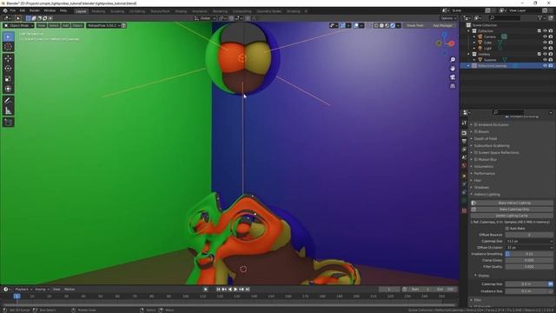Click the pan view hand icon

(453, 69)
